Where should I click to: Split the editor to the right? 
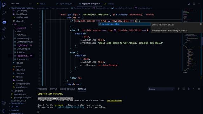[x=194, y=3]
